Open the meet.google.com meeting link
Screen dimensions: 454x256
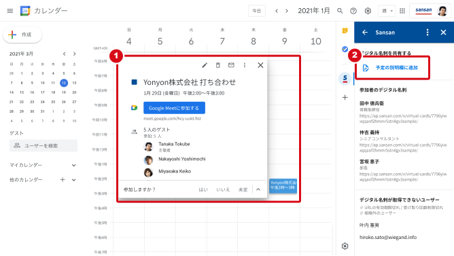[172, 119]
